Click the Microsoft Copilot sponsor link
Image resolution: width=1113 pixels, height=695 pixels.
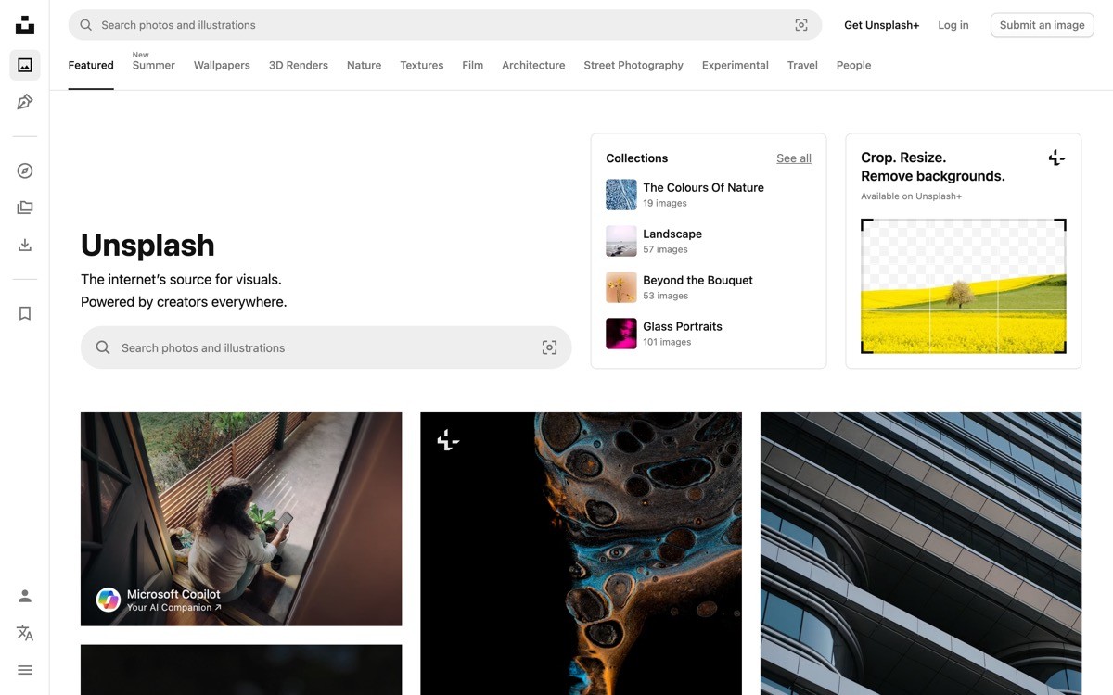[173, 594]
